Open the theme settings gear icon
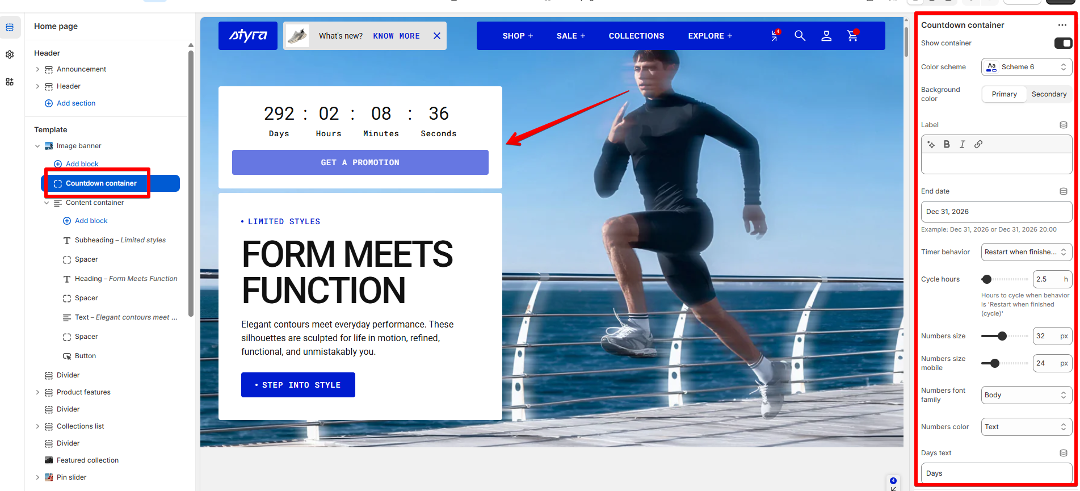1080x491 pixels. [10, 54]
